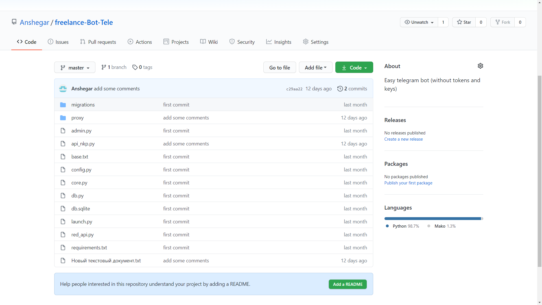
Task: Open the Issues tab
Action: tap(58, 42)
